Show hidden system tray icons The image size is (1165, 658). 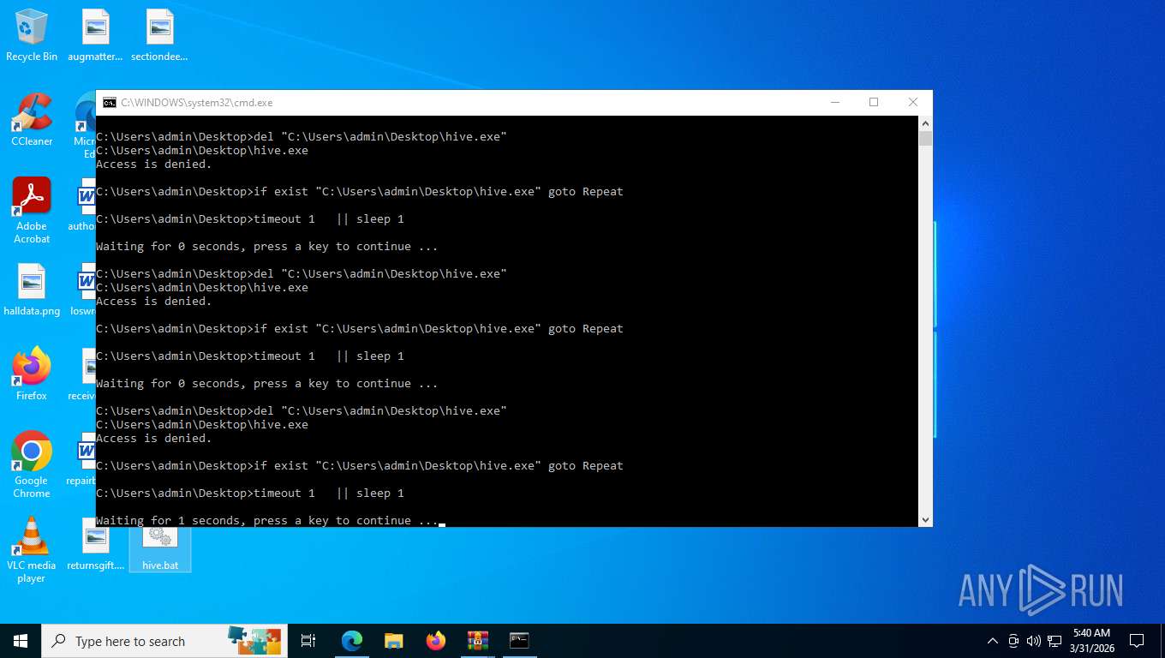[993, 641]
